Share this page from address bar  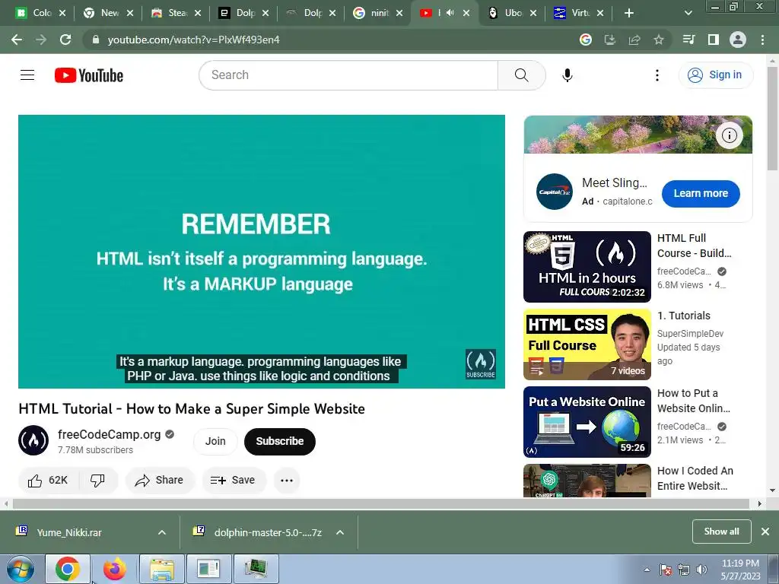coord(634,40)
